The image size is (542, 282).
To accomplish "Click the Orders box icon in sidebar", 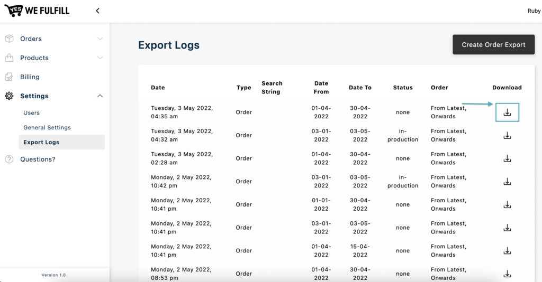I will (x=10, y=39).
